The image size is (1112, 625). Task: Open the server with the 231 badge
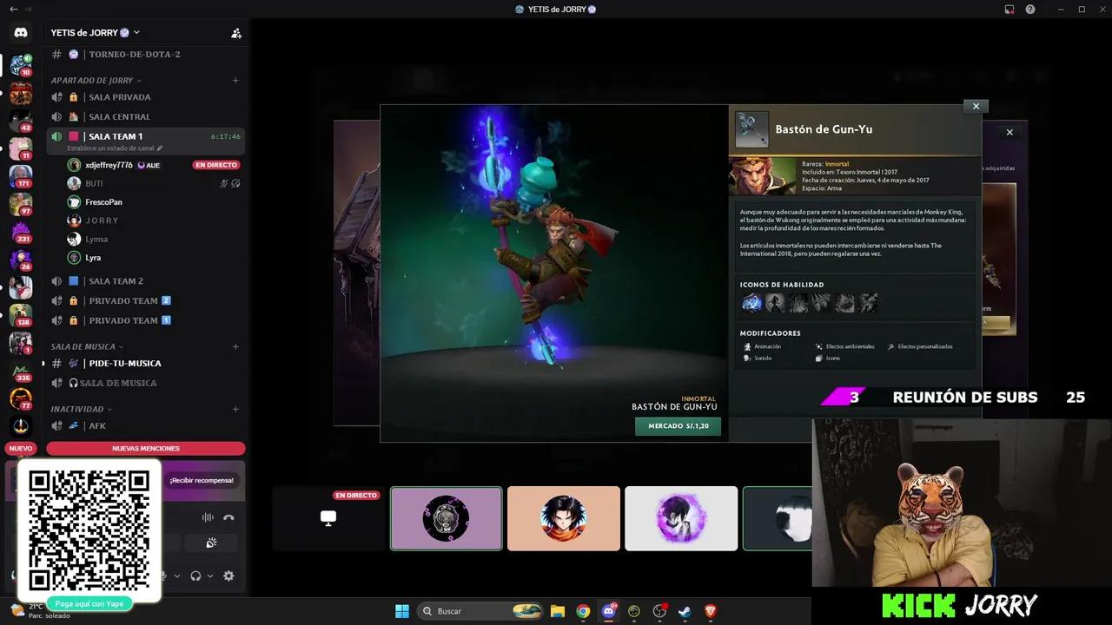pyautogui.click(x=21, y=231)
